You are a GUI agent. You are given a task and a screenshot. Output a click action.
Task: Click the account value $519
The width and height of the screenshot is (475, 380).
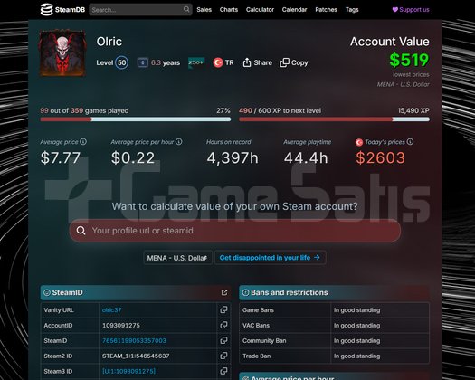[409, 60]
